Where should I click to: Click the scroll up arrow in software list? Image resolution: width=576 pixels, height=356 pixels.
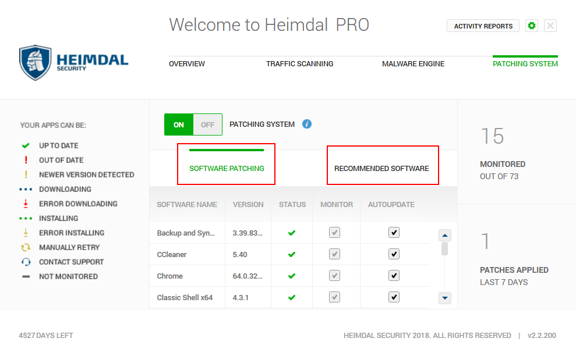point(445,235)
